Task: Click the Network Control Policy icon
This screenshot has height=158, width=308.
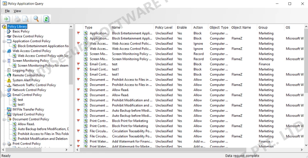Action: [x=9, y=90]
